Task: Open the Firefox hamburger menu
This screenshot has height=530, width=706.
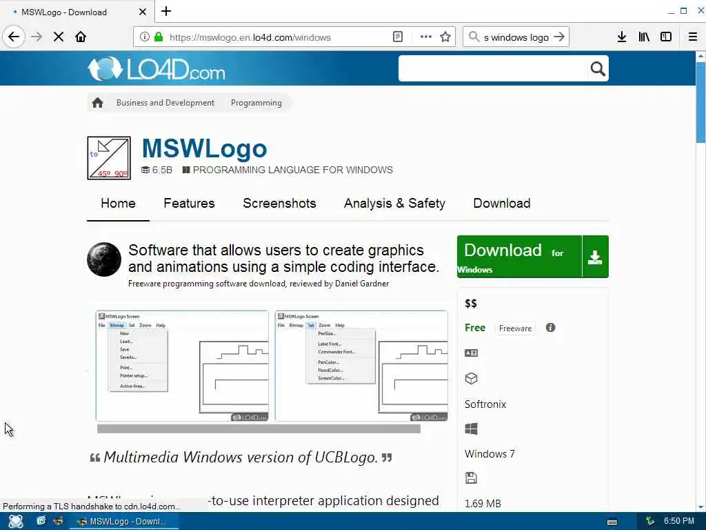Action: tap(692, 37)
